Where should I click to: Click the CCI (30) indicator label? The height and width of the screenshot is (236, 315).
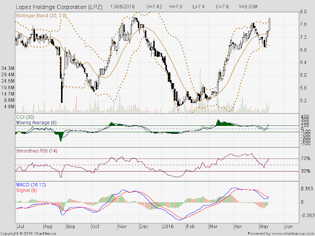pyautogui.click(x=25, y=117)
